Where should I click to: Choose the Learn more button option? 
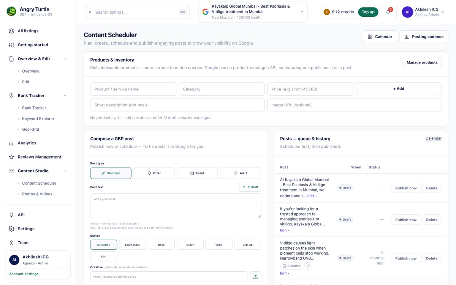click(133, 245)
